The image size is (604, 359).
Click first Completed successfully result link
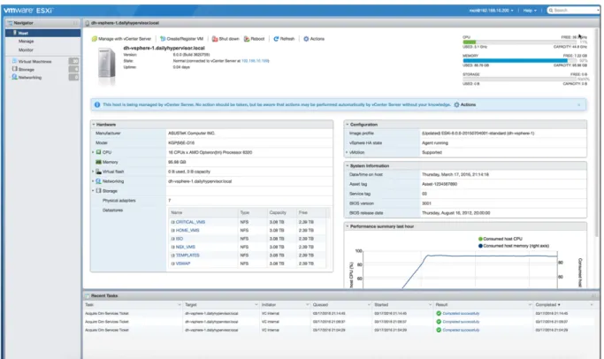coord(461,314)
